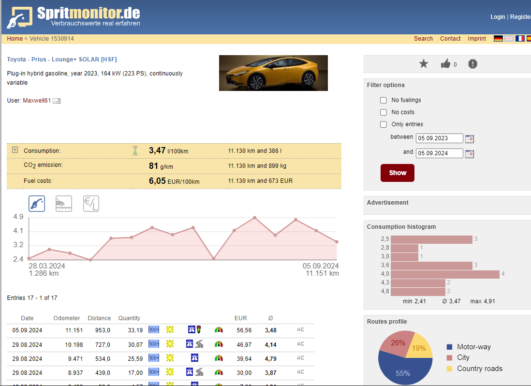Click the Distance column header

point(99,318)
